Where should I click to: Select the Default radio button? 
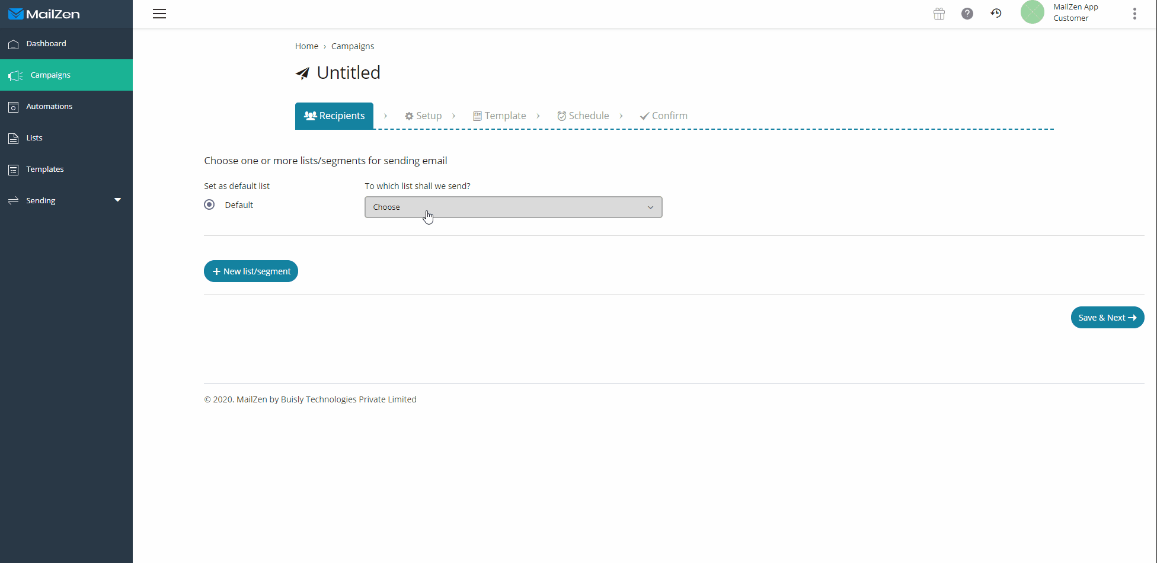(x=209, y=204)
